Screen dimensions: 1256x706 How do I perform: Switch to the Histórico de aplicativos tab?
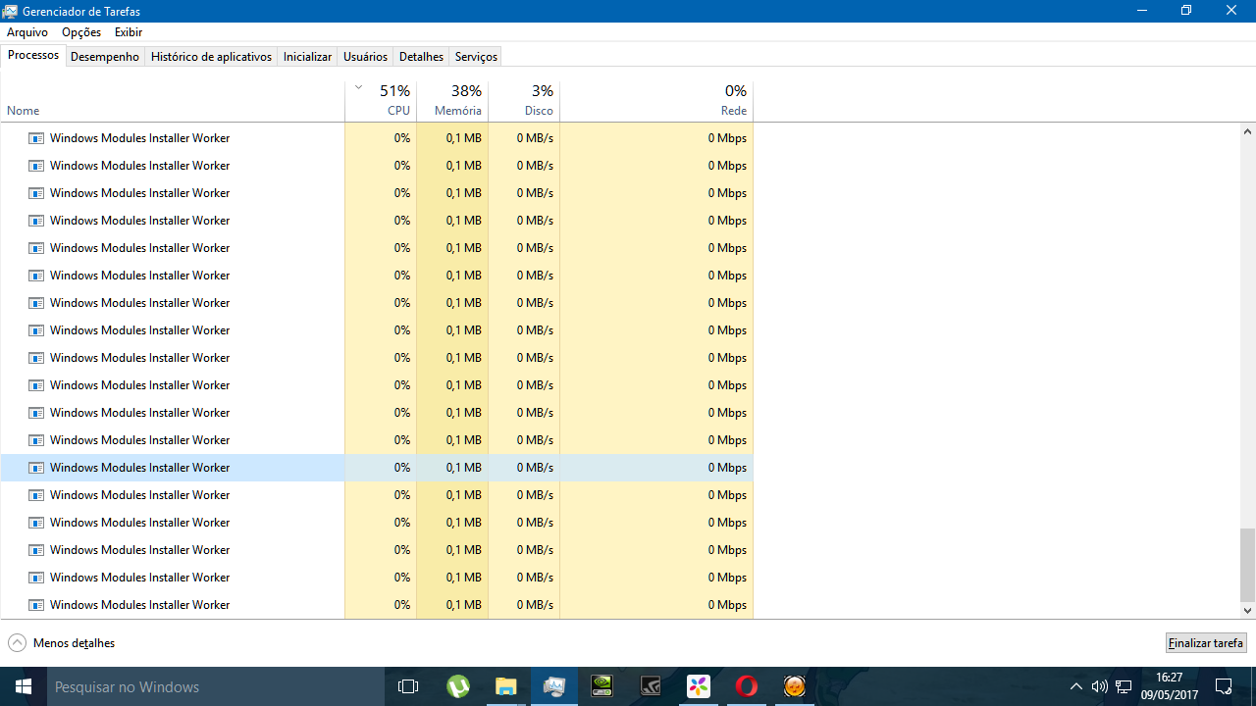pyautogui.click(x=211, y=57)
